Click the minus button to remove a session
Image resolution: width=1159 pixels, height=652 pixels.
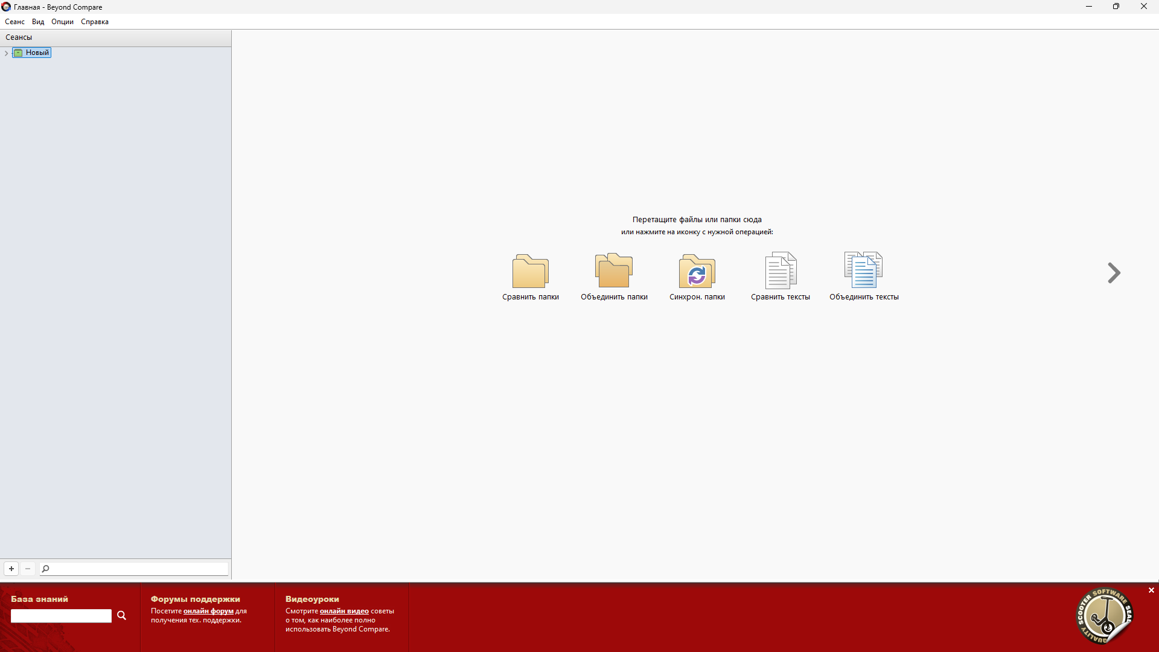(28, 569)
